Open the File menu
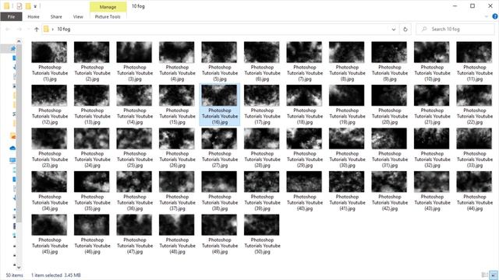499x280 pixels. (x=11, y=16)
